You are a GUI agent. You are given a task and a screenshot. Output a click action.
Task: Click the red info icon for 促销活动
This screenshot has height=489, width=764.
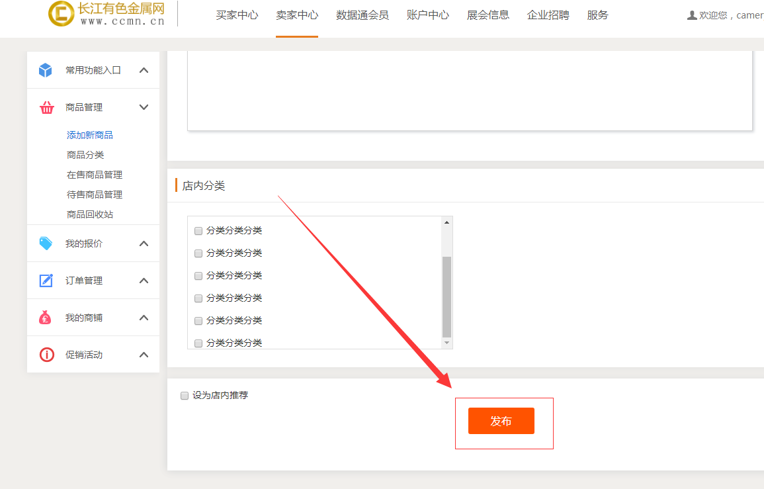click(x=46, y=355)
